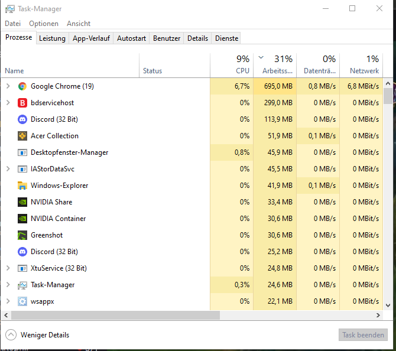Select the Windows-Explorer process name
The height and width of the screenshot is (351, 396).
tap(59, 186)
